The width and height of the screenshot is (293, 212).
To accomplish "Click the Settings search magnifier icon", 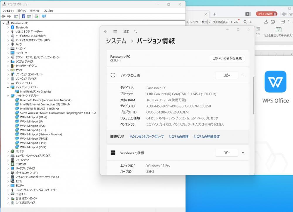I will (135, 31).
